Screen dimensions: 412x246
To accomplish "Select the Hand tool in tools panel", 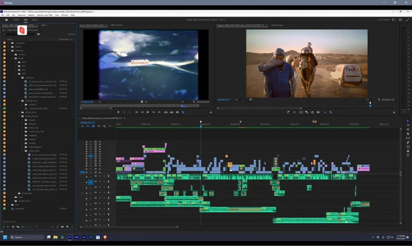I will [408, 151].
